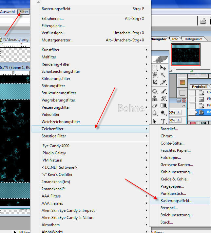This screenshot has height=233, width=211.
Task: Select the Clone Stamp tool
Action: [x=155, y=98]
